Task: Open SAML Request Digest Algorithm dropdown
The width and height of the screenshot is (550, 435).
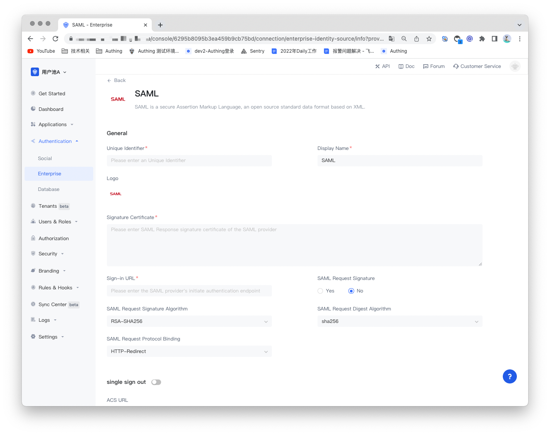Action: tap(400, 321)
